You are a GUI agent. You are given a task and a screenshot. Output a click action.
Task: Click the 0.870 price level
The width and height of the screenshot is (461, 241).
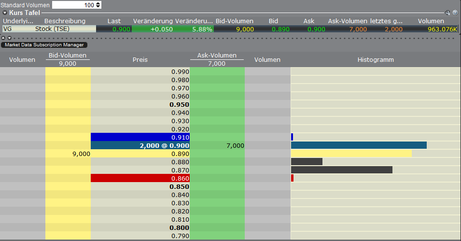(x=180, y=170)
